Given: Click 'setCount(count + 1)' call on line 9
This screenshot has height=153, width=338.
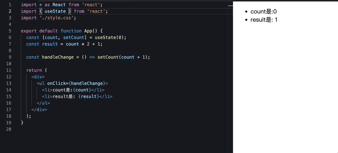Looking at the screenshot, I should coord(123,57).
